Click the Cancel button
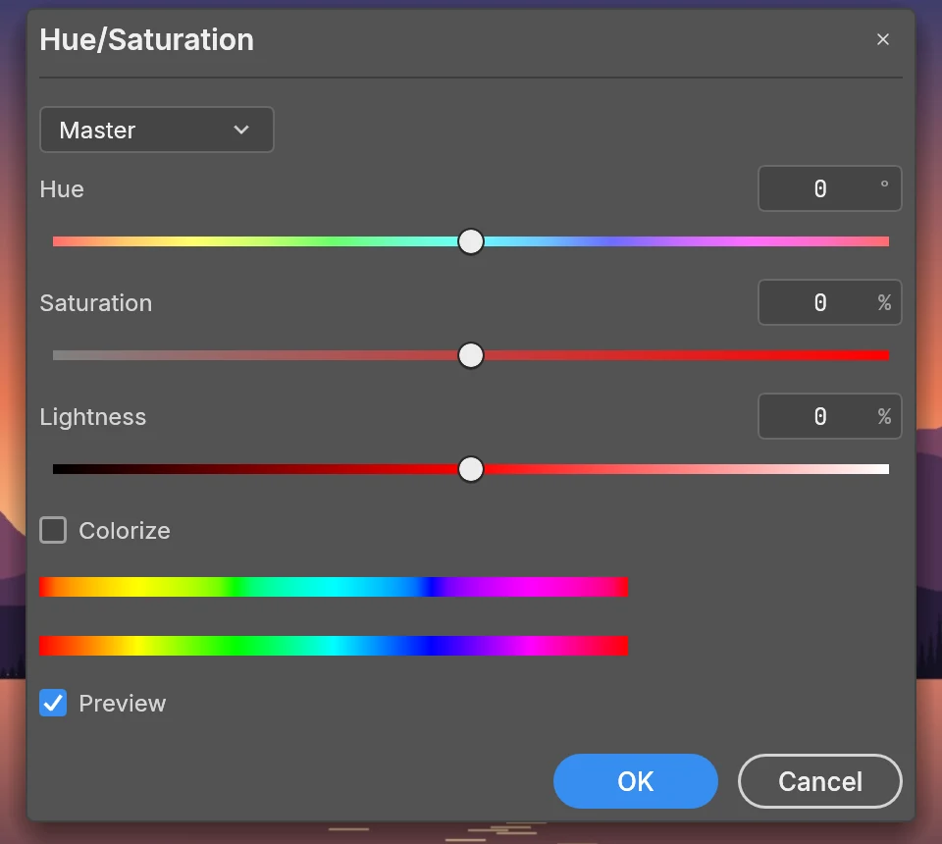The image size is (942, 844). click(x=820, y=781)
